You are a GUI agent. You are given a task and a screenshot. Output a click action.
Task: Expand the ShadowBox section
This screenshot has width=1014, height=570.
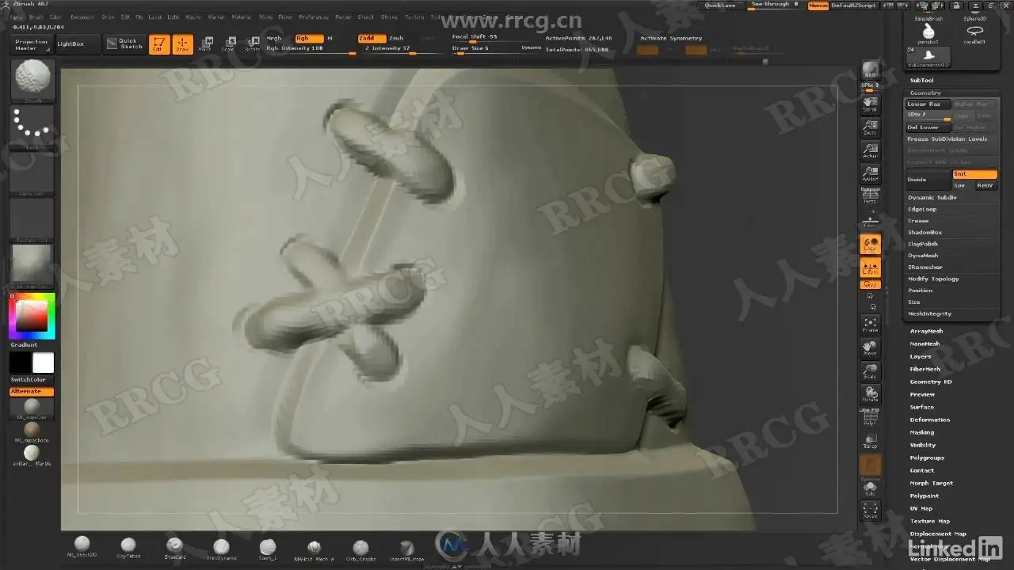coord(924,232)
